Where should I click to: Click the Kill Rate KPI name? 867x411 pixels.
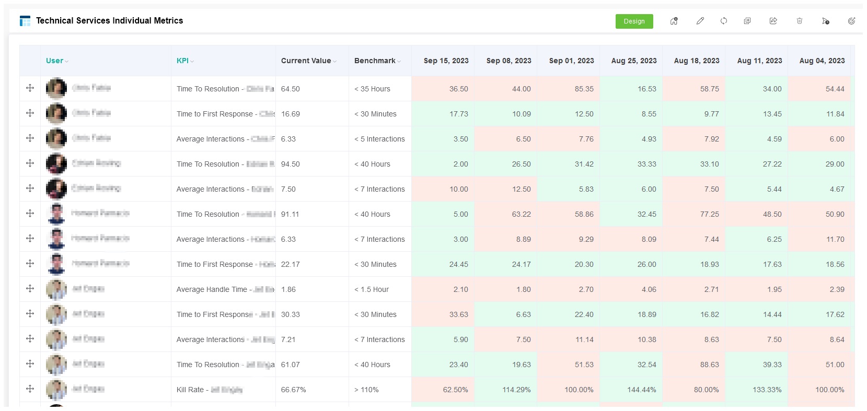pos(192,390)
